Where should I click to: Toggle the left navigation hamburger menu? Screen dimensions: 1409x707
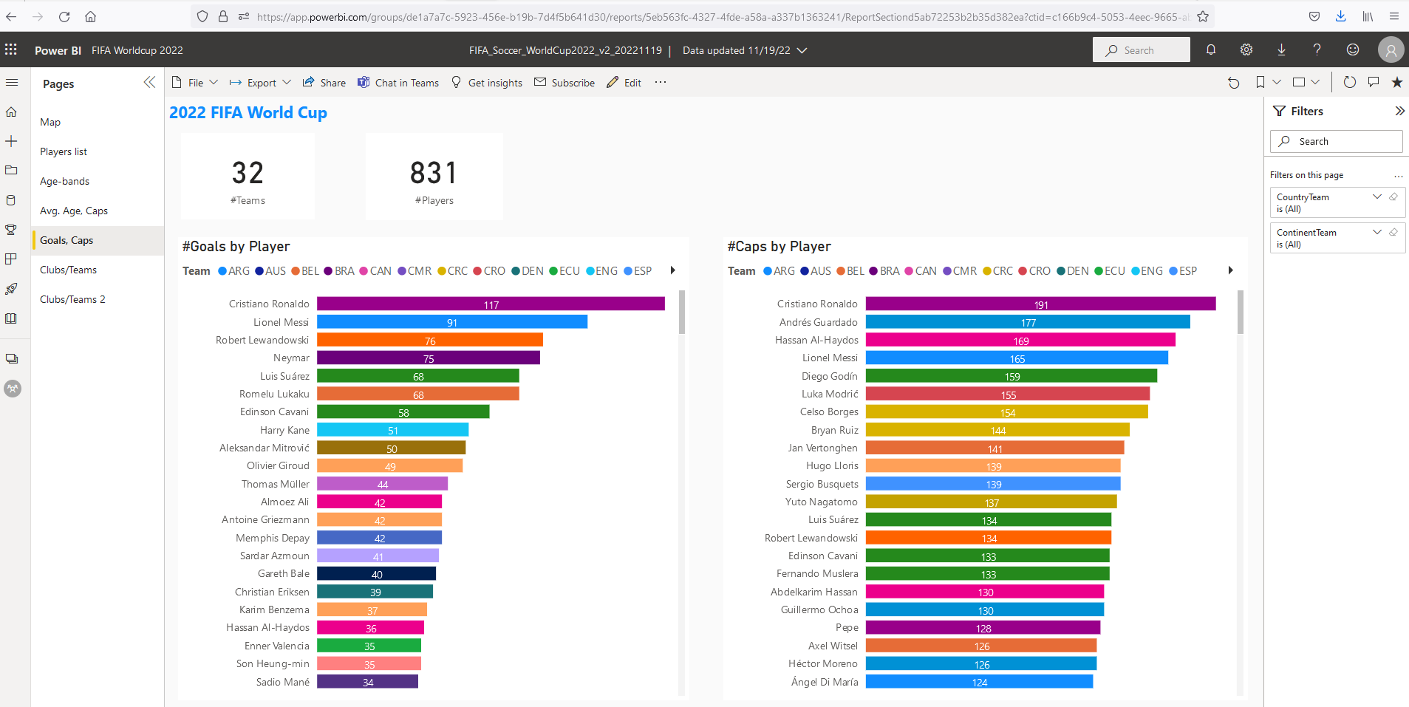click(x=11, y=83)
